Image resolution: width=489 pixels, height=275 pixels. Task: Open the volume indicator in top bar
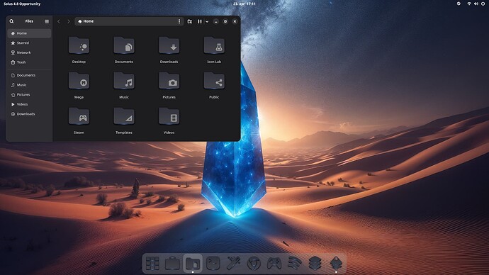click(x=476, y=4)
